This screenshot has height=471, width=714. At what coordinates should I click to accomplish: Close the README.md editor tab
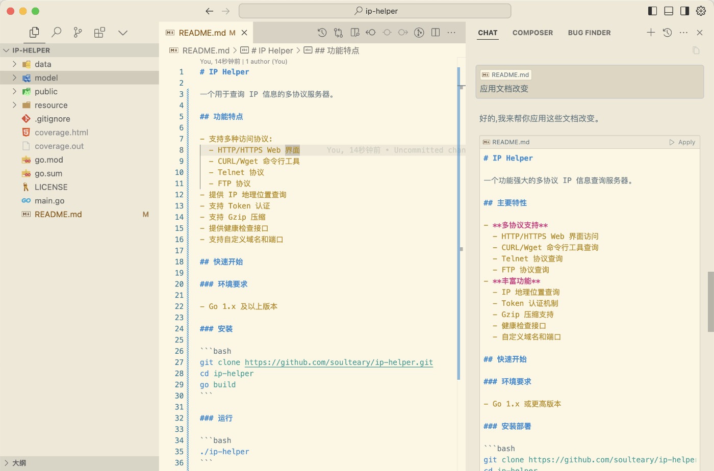pyautogui.click(x=244, y=33)
